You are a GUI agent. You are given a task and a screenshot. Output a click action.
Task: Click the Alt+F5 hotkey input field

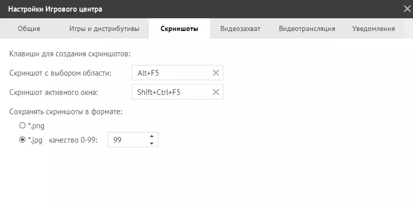171,73
